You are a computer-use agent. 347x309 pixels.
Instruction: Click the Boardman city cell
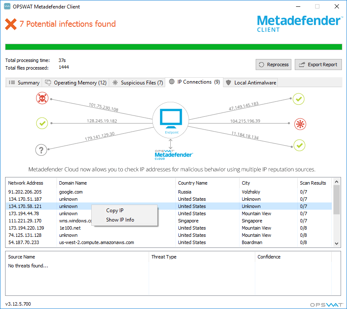coord(252,242)
